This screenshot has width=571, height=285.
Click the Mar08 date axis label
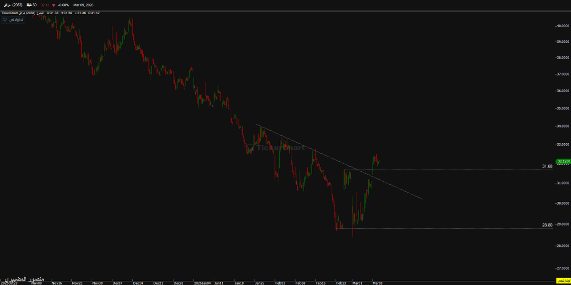377,283
